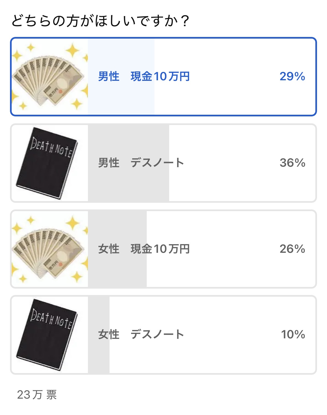Click the gray 26% progress bar fill
The image size is (327, 415).
(x=117, y=269)
